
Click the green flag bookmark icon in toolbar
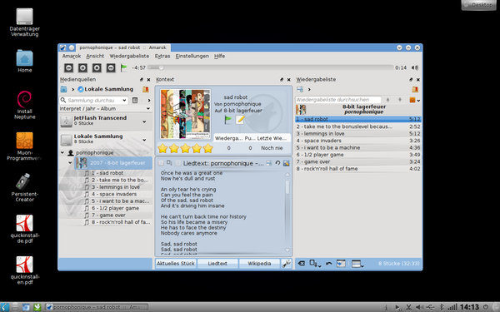(123, 67)
